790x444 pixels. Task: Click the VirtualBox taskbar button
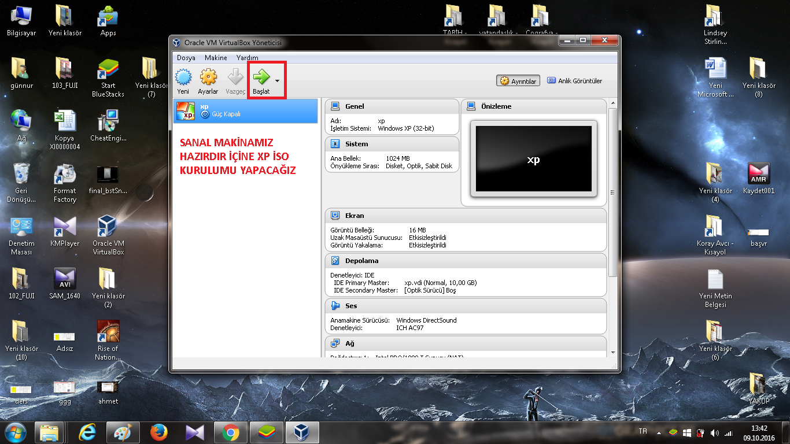(x=302, y=432)
